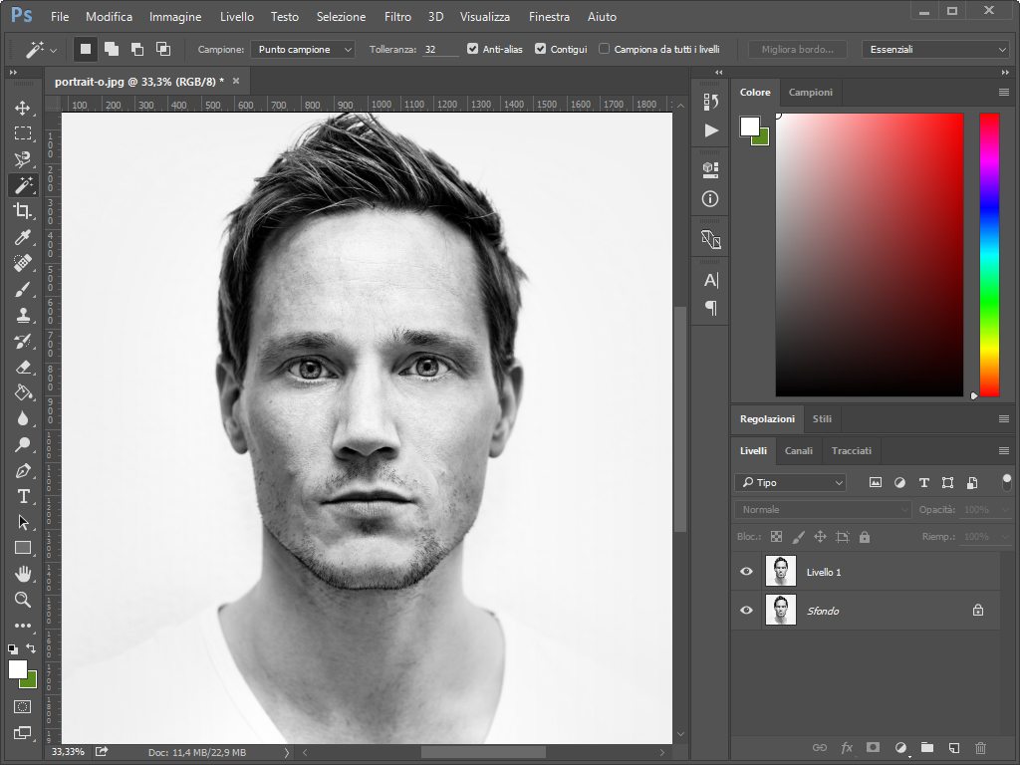This screenshot has height=765, width=1020.
Task: Open the Punto campione dropdown
Action: pyautogui.click(x=303, y=49)
